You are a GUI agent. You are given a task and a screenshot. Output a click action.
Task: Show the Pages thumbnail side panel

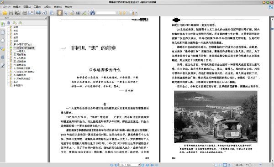point(3,32)
